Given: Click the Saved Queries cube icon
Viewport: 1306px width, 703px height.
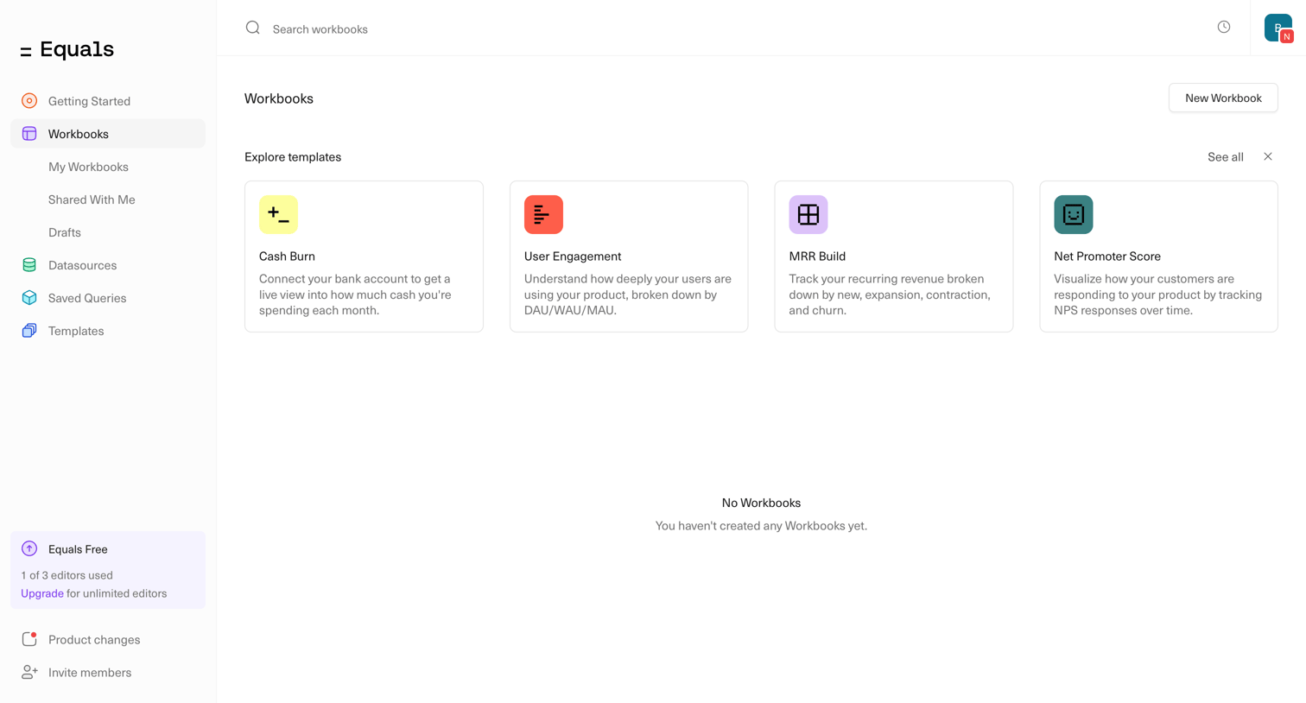Looking at the screenshot, I should click(x=29, y=298).
